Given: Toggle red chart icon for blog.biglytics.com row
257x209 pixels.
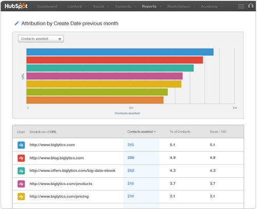Looking at the screenshot, I should pos(21,158).
